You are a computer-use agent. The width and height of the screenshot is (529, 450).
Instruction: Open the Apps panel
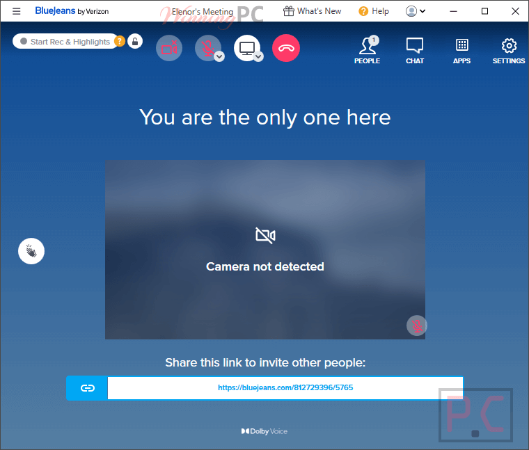[x=461, y=51]
